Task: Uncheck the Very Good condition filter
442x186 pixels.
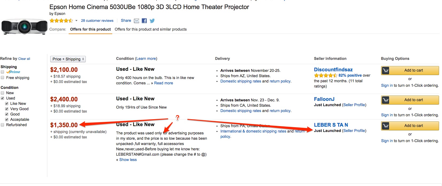Action: (x=7, y=109)
